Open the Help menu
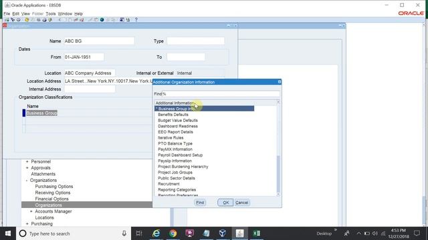The width and height of the screenshot is (428, 240). coord(78,13)
